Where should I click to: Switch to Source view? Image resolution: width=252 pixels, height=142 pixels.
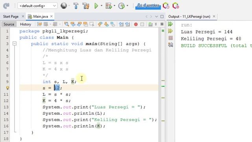pyautogui.click(x=9, y=24)
